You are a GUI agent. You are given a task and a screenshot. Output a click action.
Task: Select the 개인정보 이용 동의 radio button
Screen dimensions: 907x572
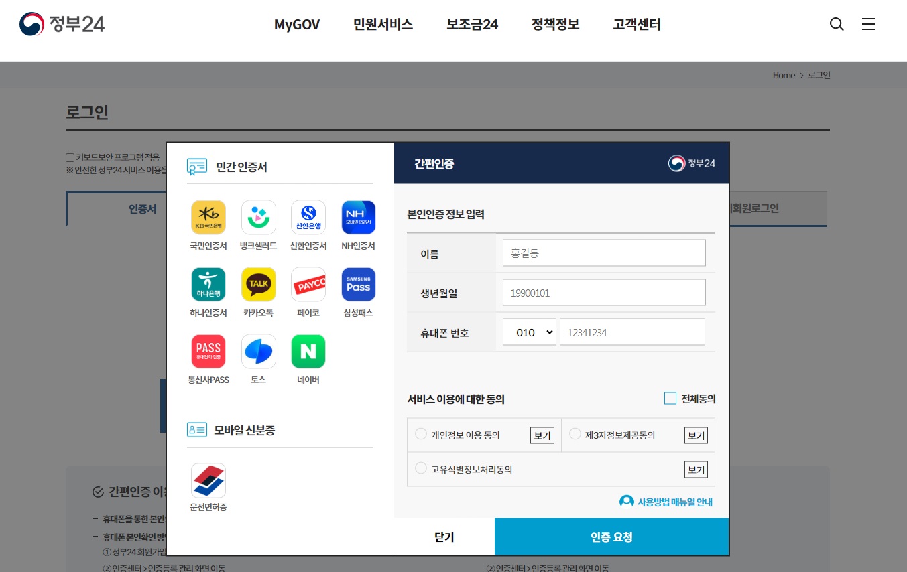(421, 434)
